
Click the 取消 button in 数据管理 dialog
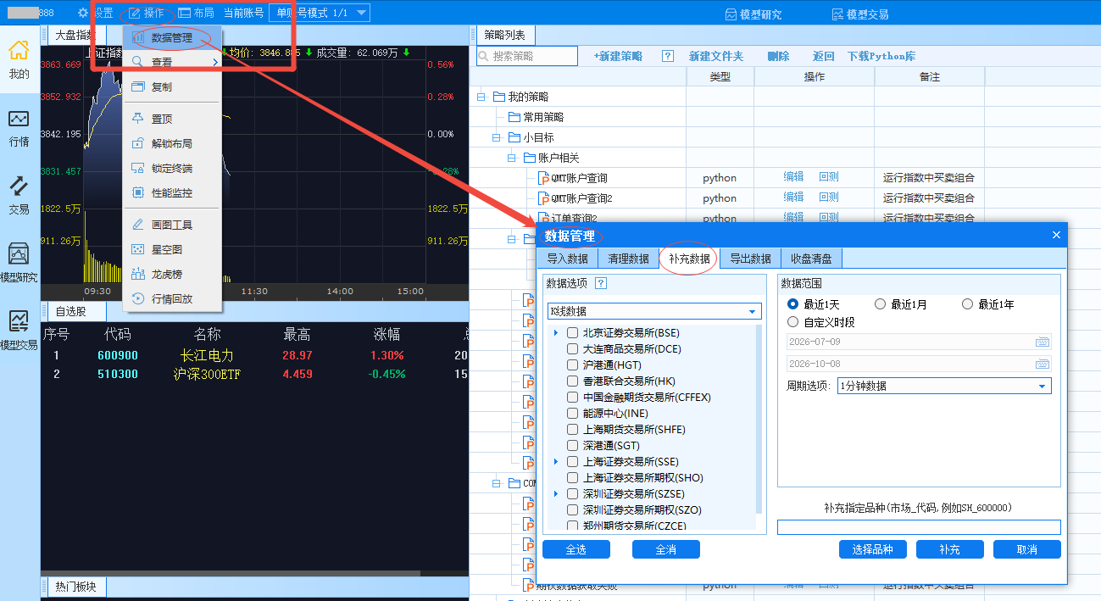coord(1026,549)
